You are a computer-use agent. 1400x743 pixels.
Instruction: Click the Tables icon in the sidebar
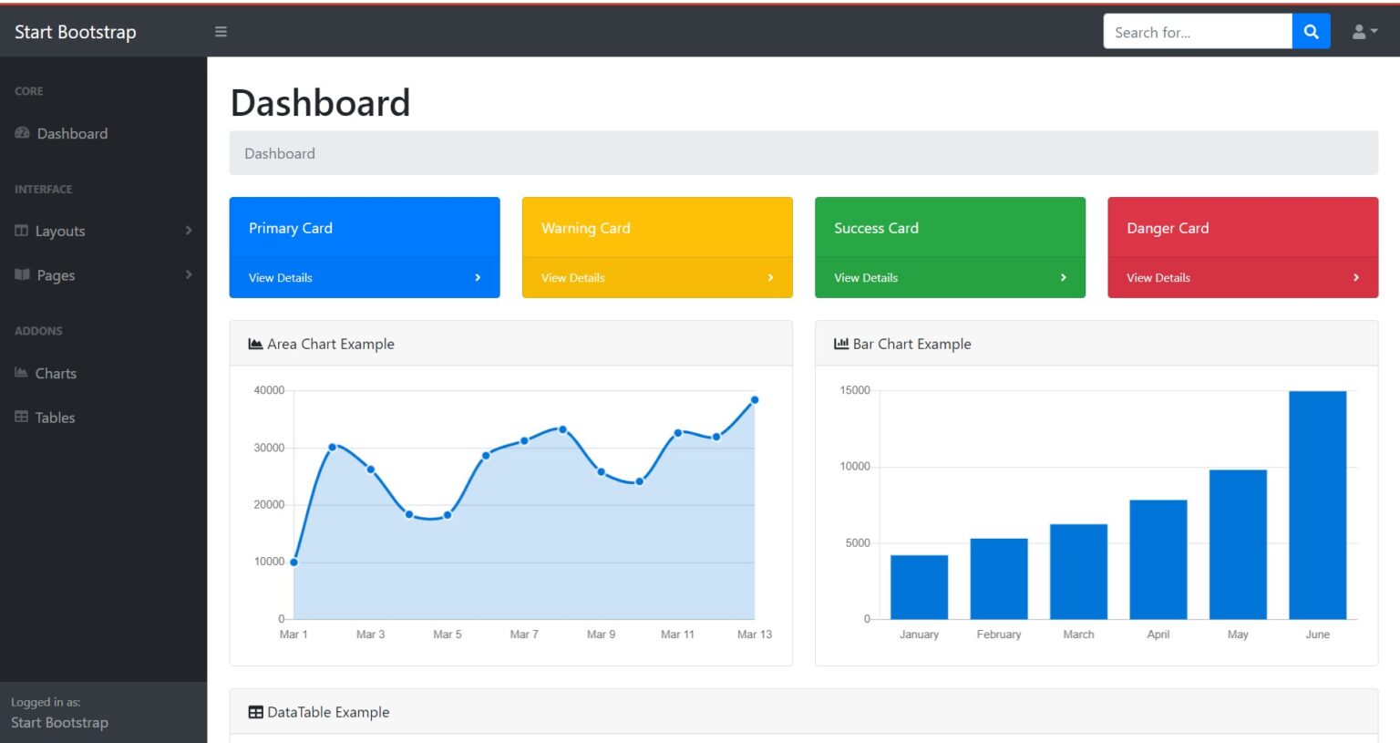(x=20, y=417)
